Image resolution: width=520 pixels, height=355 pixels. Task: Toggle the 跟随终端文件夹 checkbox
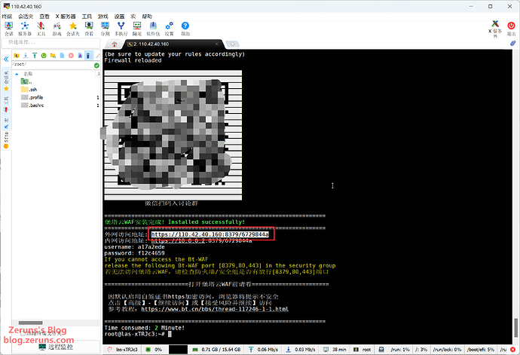[x=23, y=333]
